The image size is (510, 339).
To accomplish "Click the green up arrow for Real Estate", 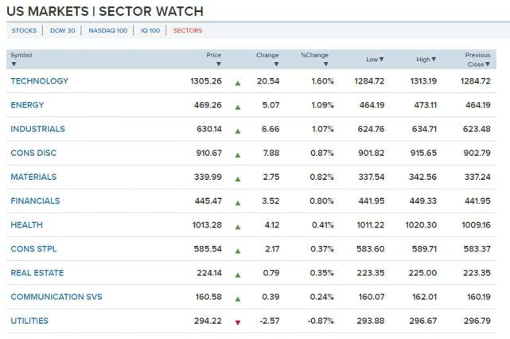I will click(x=237, y=274).
